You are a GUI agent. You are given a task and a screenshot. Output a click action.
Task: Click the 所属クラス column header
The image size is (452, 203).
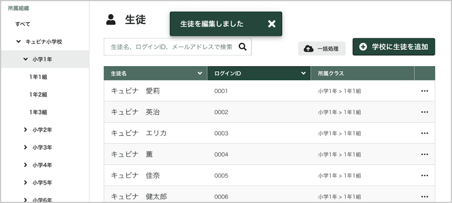(362, 73)
